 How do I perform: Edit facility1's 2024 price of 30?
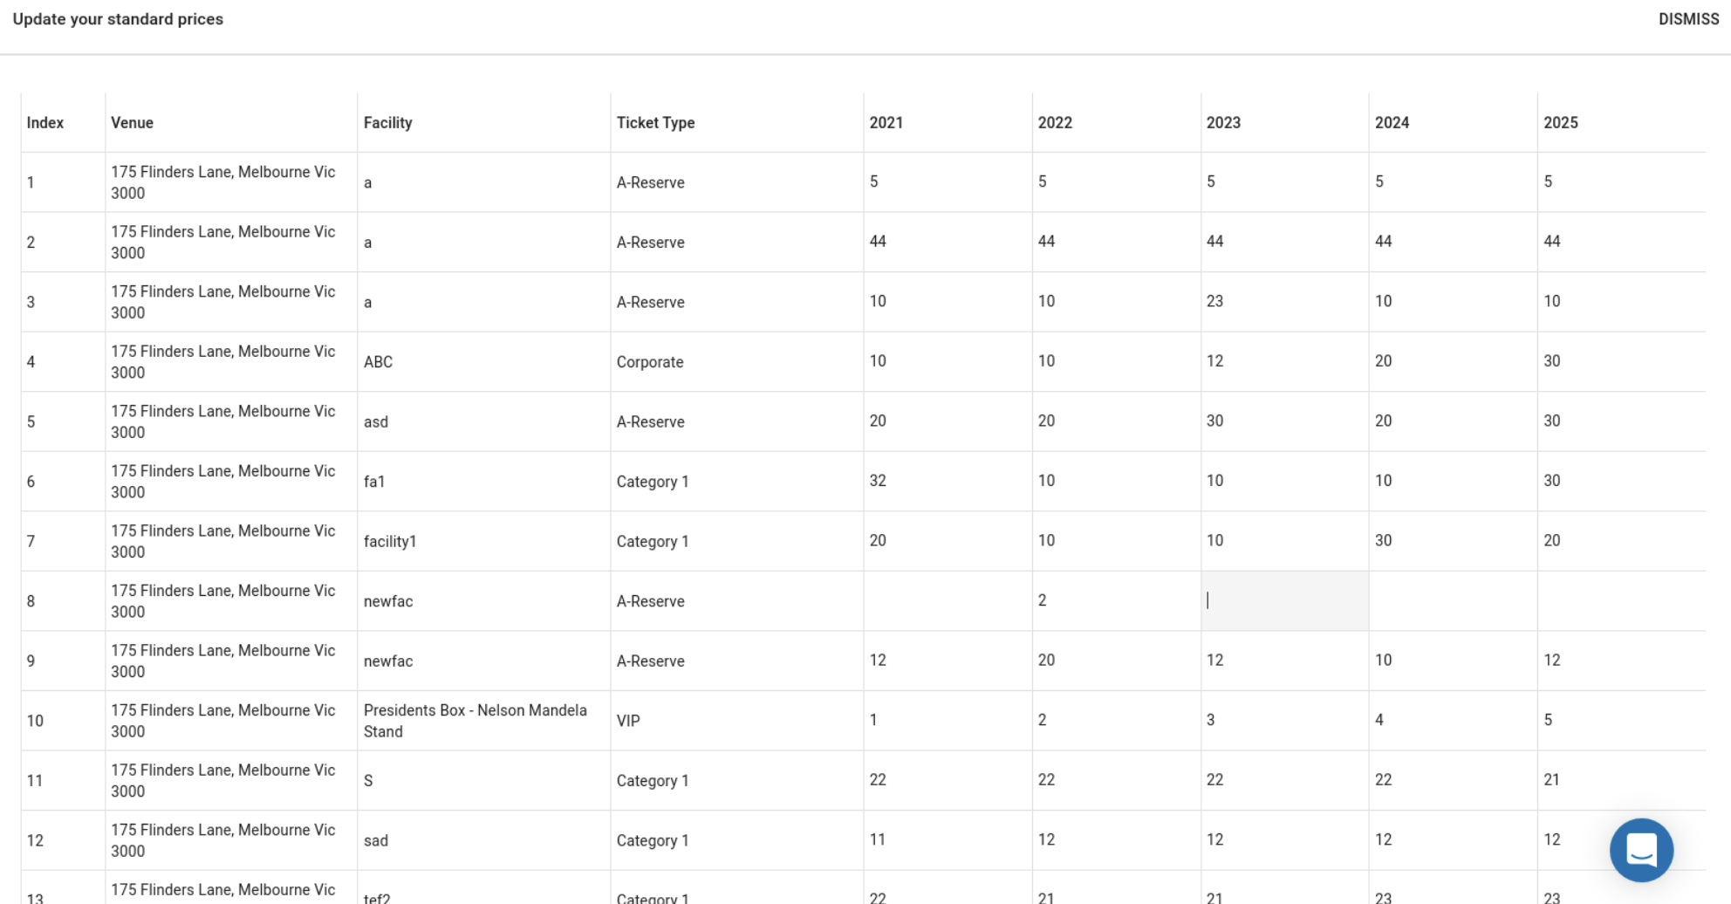tap(1383, 541)
